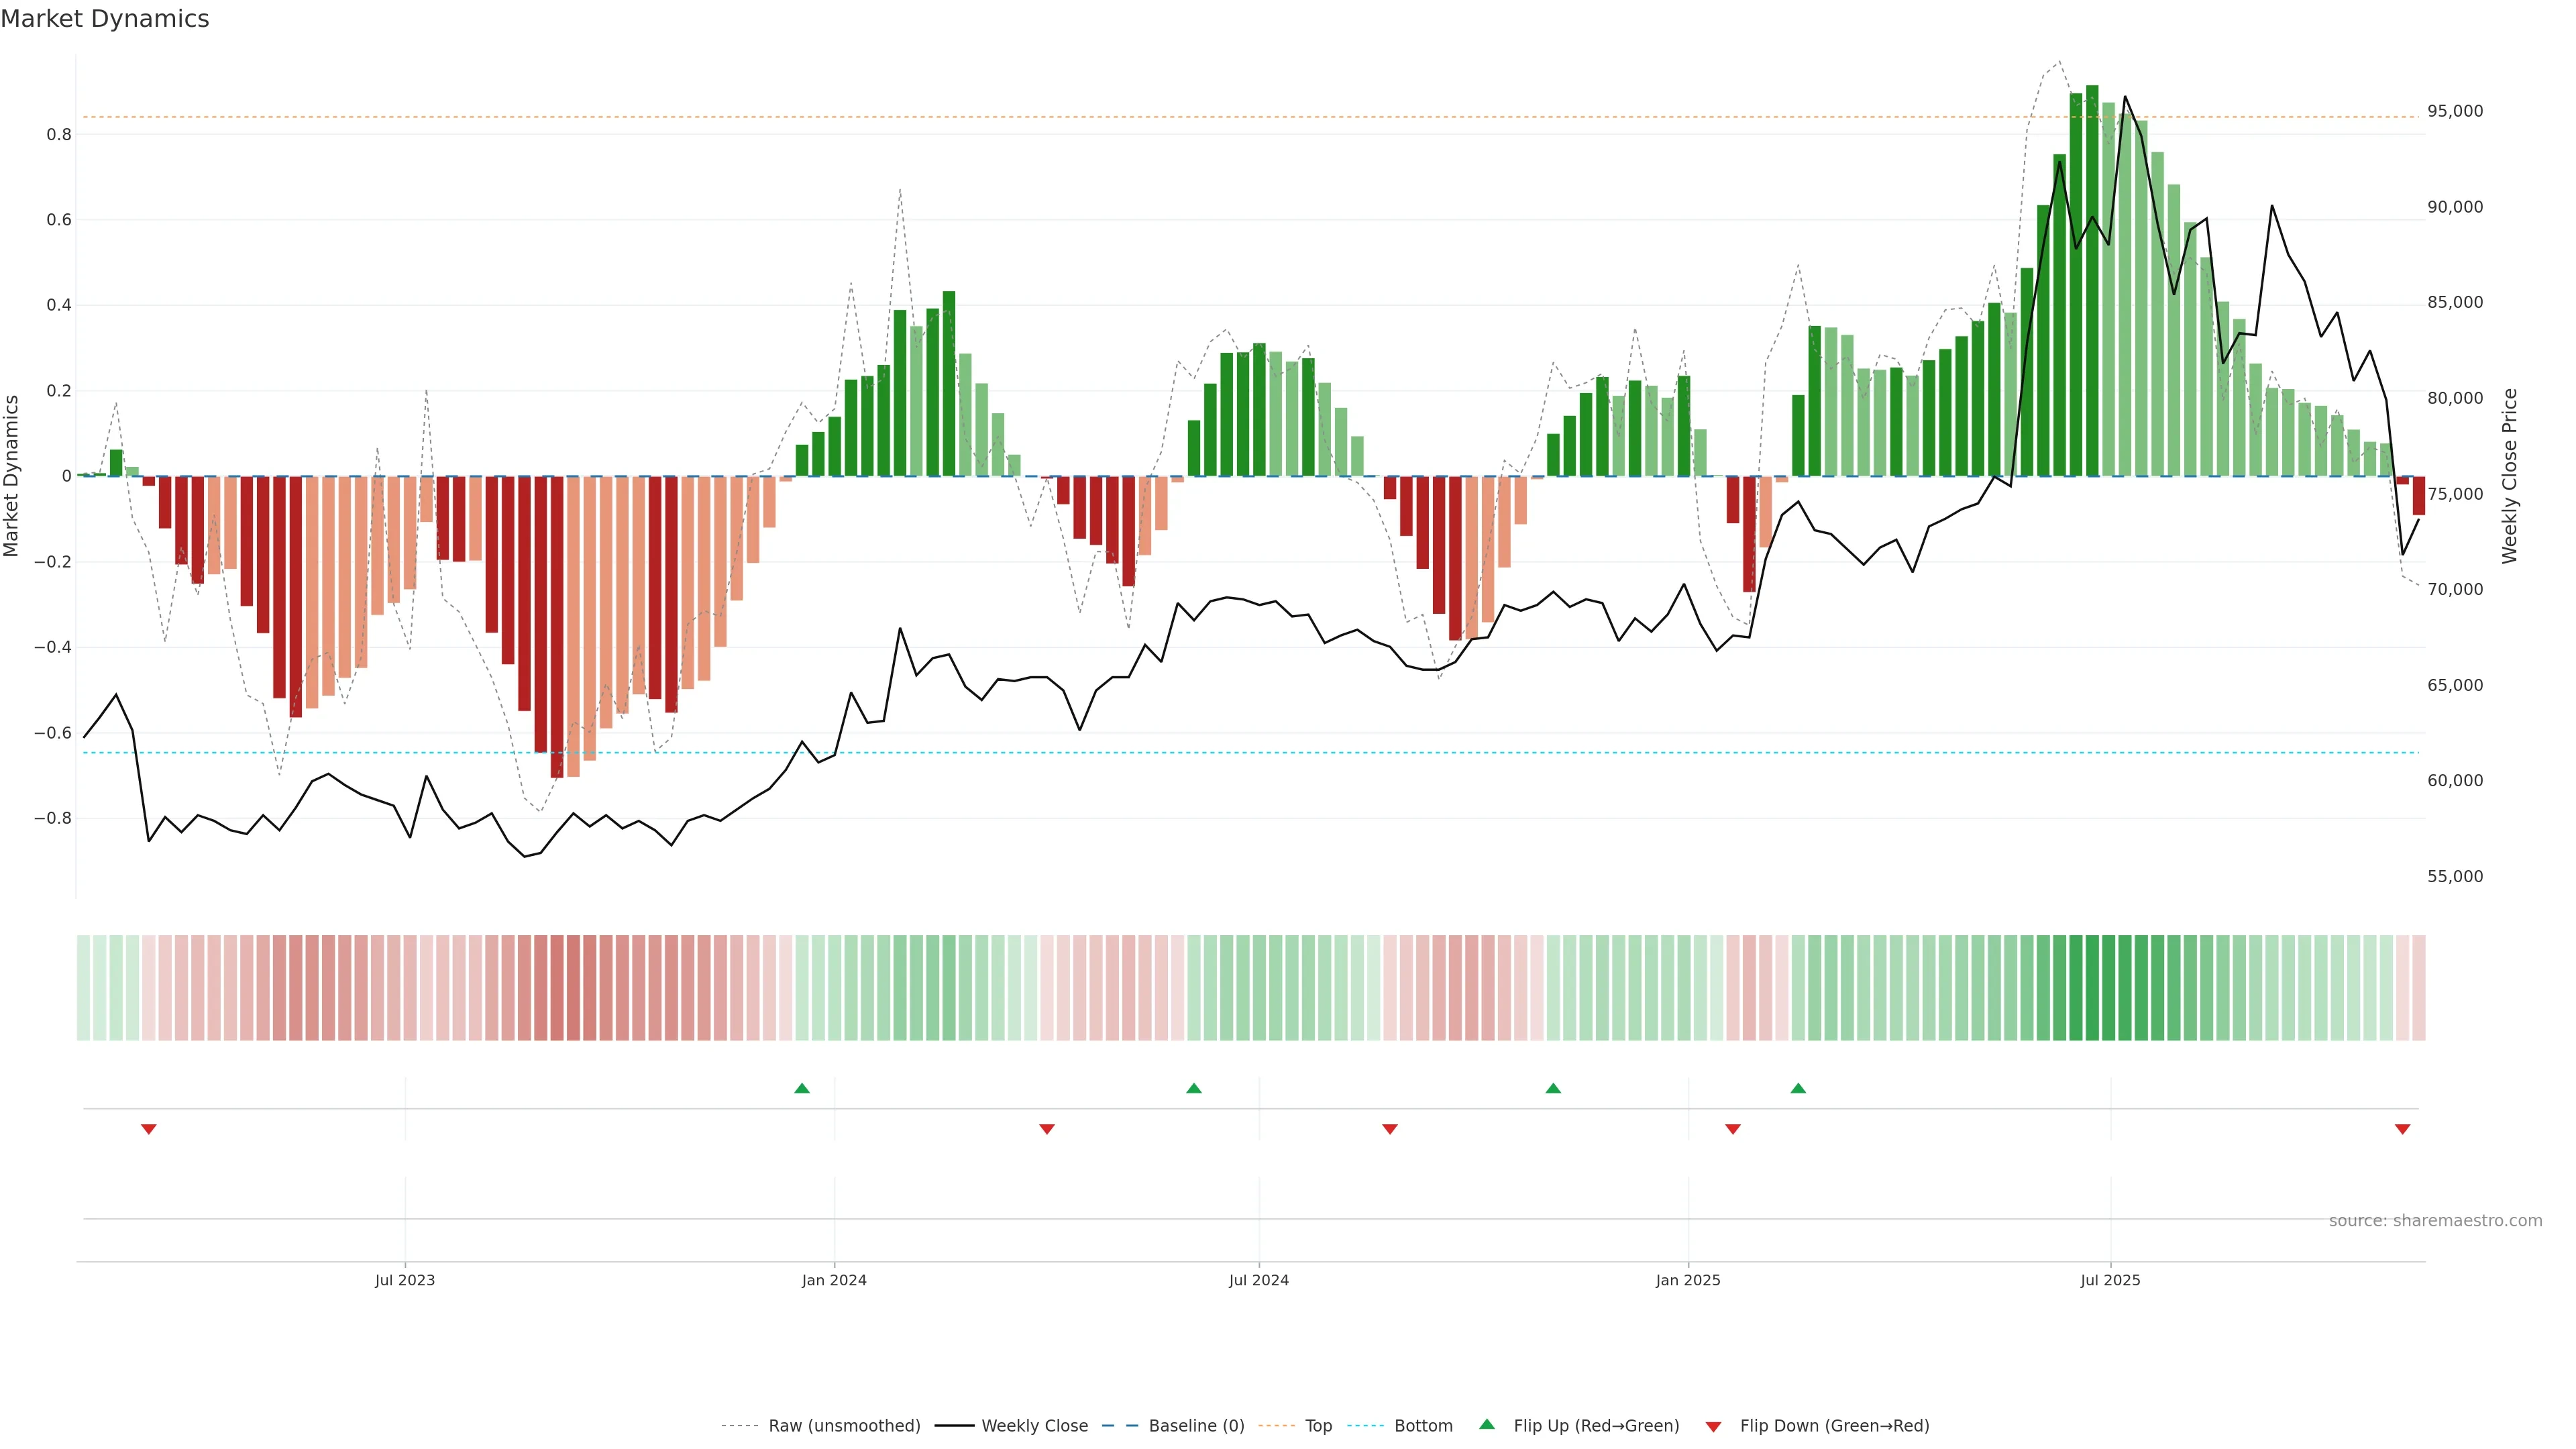Click the Flip Up triangle just before Jul 2024
This screenshot has width=2576, height=1449.
pyautogui.click(x=1193, y=1088)
